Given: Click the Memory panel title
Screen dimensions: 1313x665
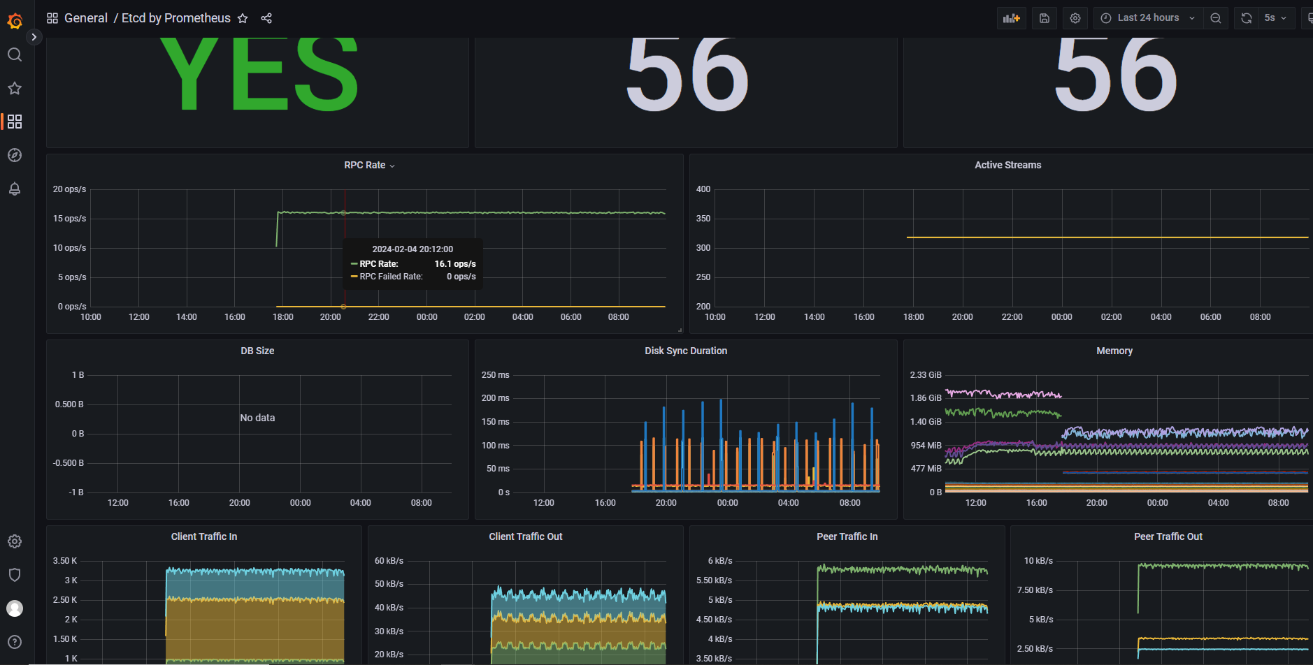Looking at the screenshot, I should click(x=1114, y=351).
